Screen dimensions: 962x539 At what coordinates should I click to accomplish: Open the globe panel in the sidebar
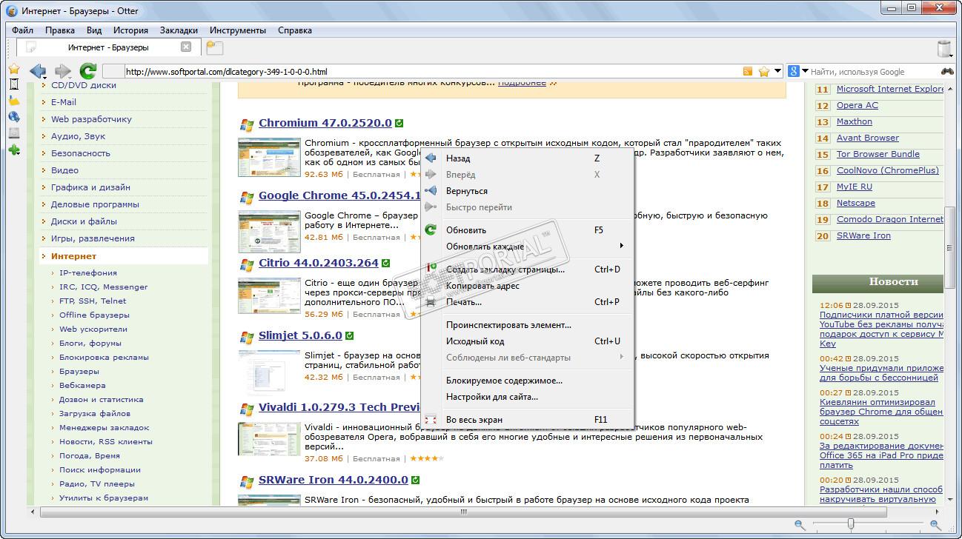point(13,117)
